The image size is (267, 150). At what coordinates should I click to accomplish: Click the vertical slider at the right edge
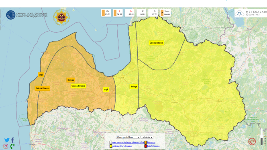click(x=262, y=136)
